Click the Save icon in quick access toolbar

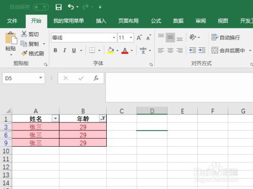click(x=59, y=7)
